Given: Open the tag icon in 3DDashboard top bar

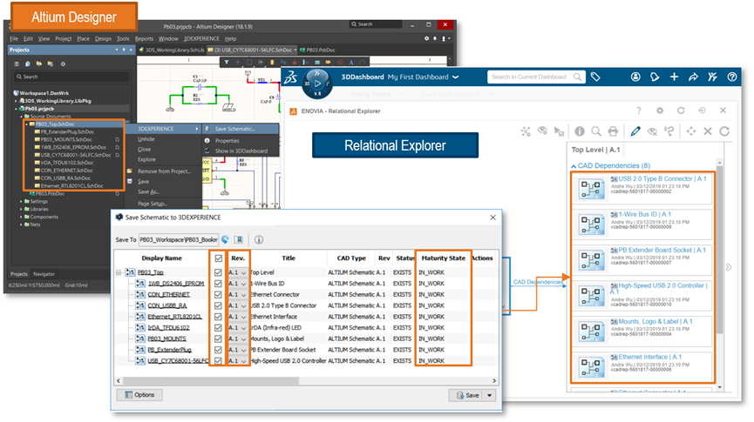Looking at the screenshot, I should click(595, 77).
